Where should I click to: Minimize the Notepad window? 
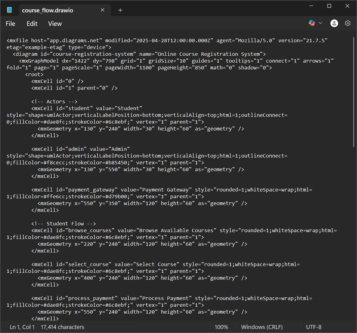(311, 6)
